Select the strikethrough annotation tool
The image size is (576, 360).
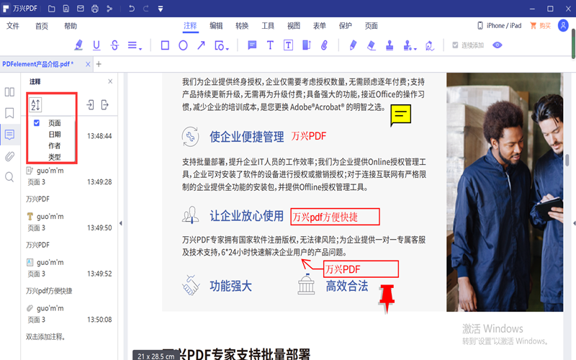click(114, 45)
